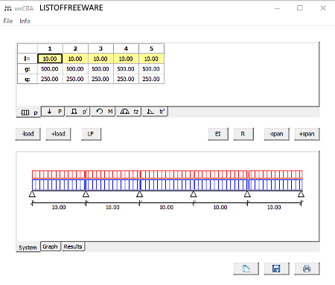The width and height of the screenshot is (335, 285).
Task: Select span 1 q load 250.00 cell
Action: coord(50,79)
